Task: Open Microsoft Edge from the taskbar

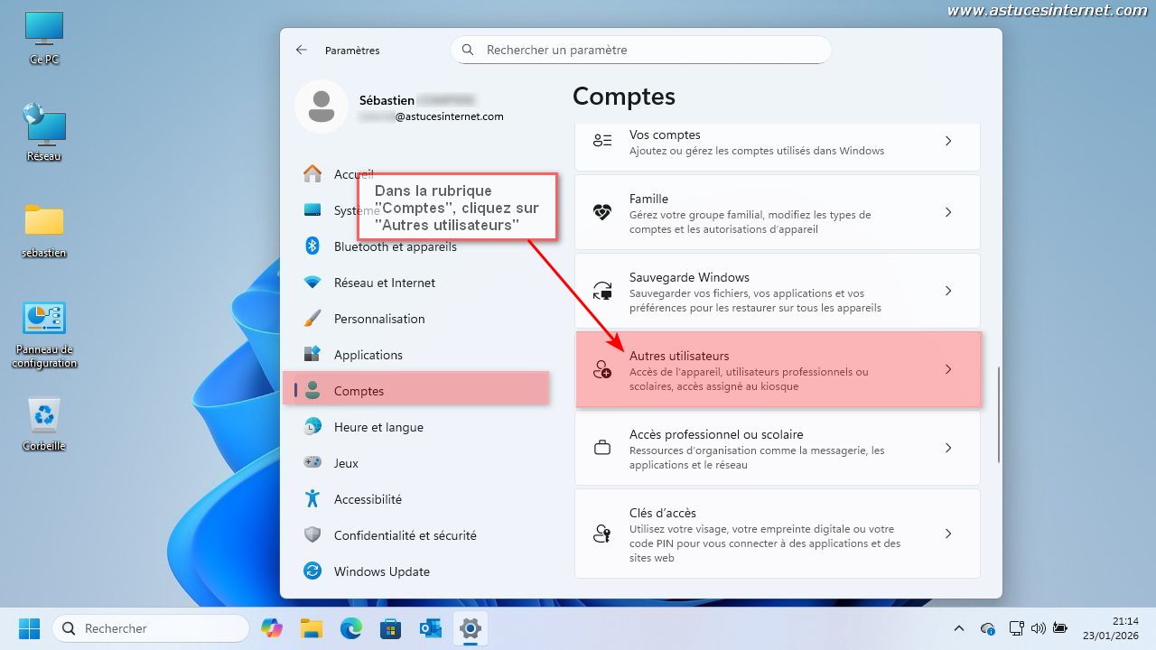Action: (x=350, y=628)
